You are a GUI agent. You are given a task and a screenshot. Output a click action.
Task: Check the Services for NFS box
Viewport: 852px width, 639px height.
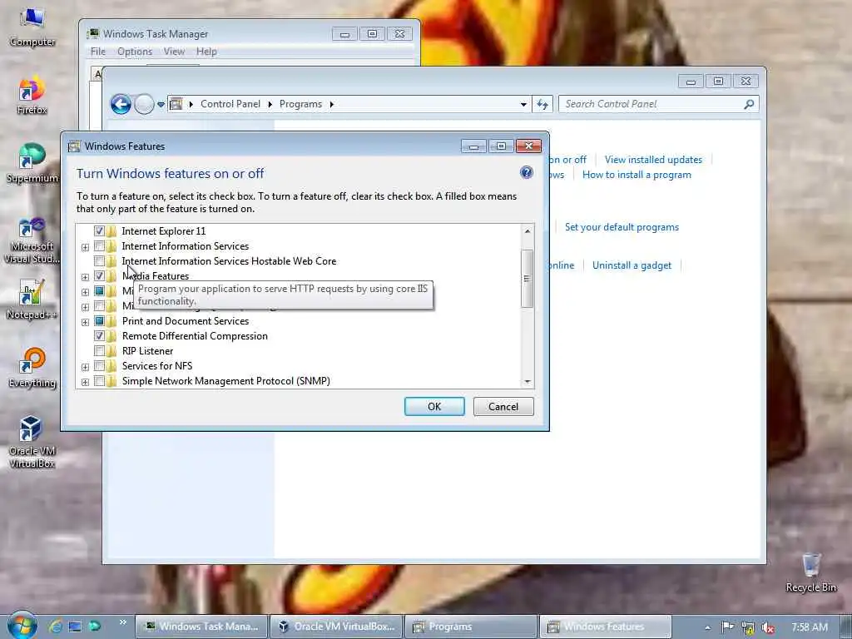tap(99, 366)
